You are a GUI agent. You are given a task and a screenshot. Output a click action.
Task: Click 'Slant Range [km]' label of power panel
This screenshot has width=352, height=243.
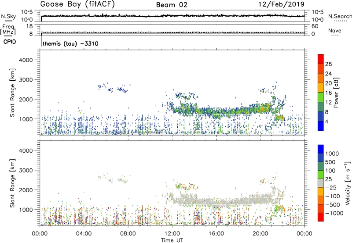coord(12,93)
